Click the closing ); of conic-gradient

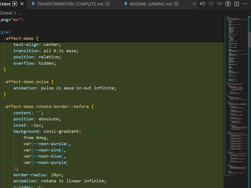[x=16, y=169]
